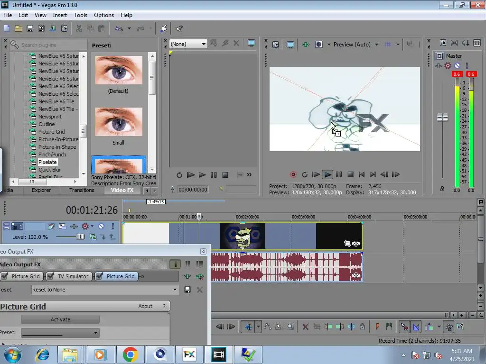486x364 pixels.
Task: Select the TV Simulator plug-in chain button
Action: pos(69,276)
